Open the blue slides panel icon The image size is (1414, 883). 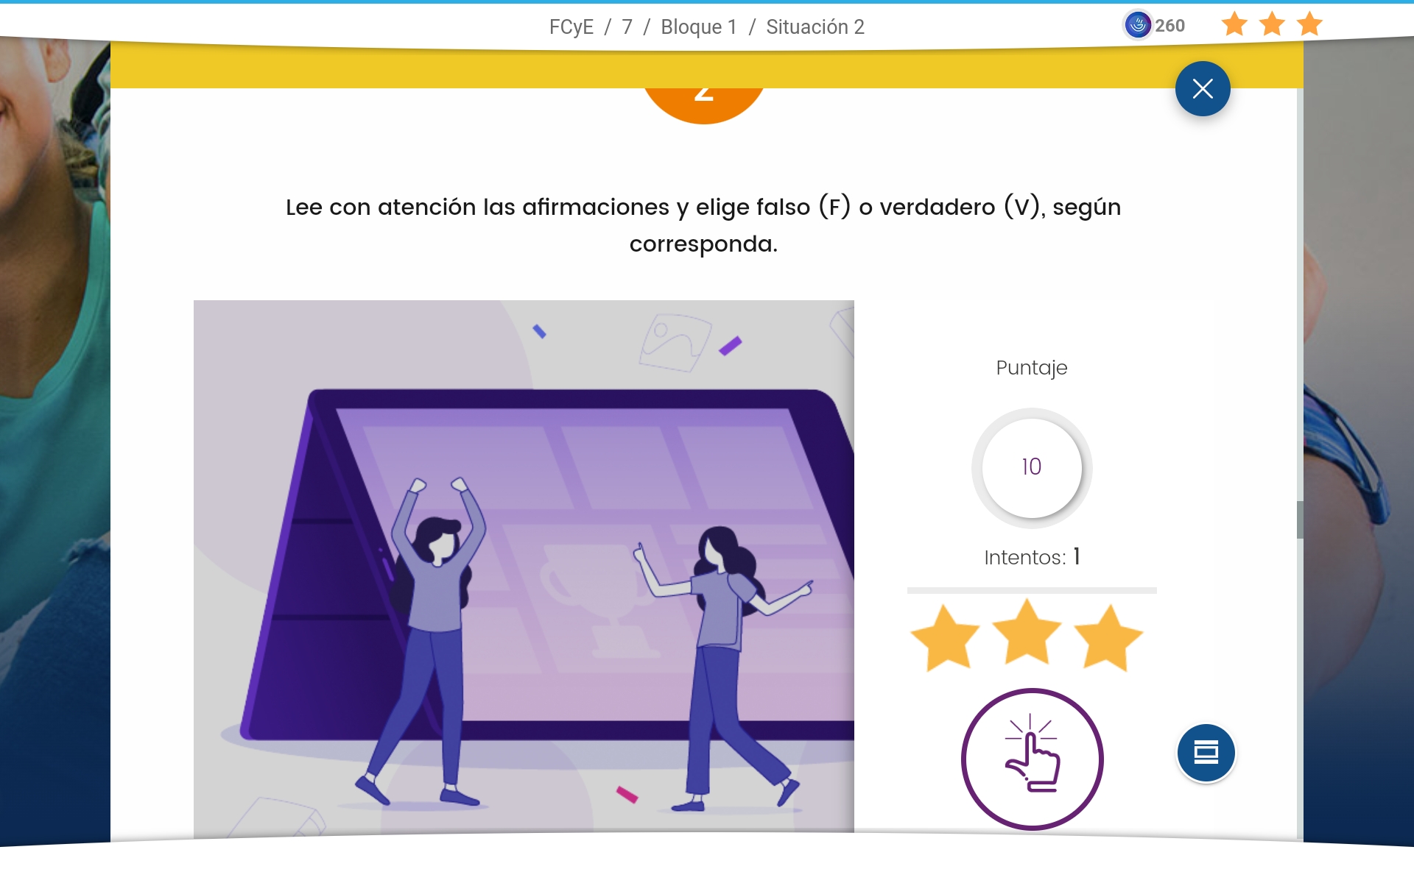point(1206,753)
